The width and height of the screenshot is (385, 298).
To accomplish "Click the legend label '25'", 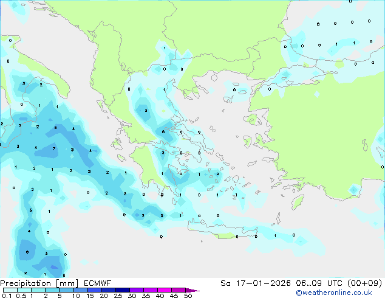I will [x=118, y=296].
